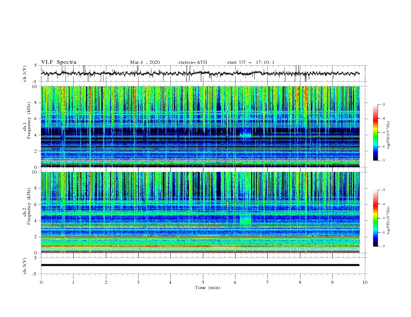The height and width of the screenshot is (317, 411).
Task: Click the emission patch near 4 kHz in ch.1 spectrogram
Action: (x=245, y=133)
